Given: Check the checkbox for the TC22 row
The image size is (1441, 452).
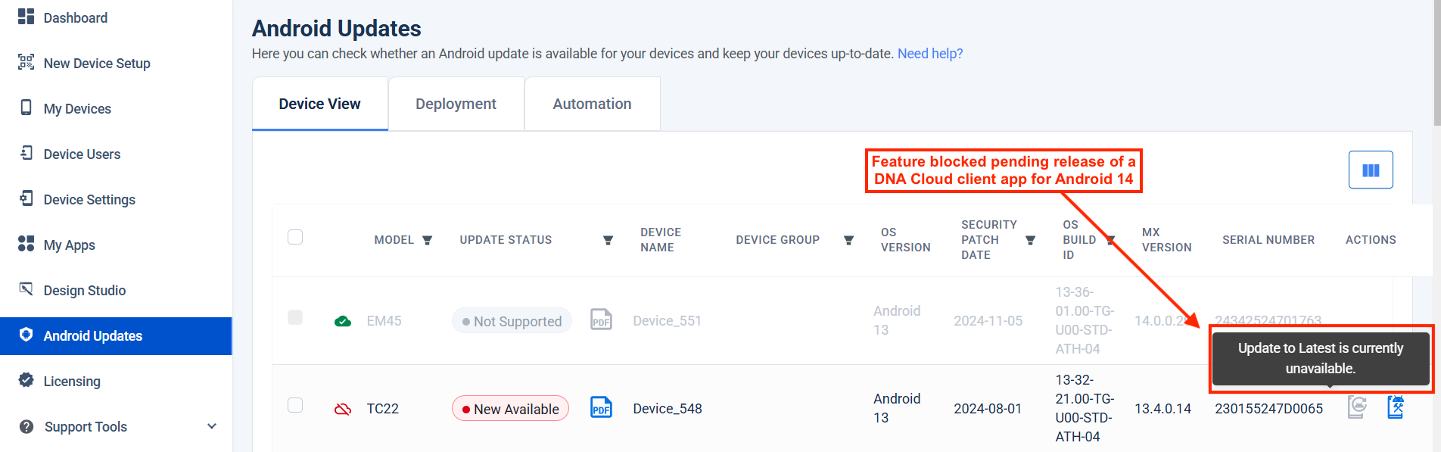Looking at the screenshot, I should pyautogui.click(x=295, y=406).
